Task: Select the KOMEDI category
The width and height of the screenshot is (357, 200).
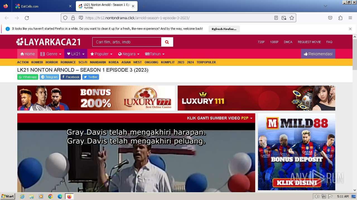Action: [x=37, y=62]
